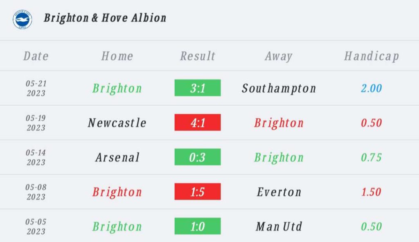The width and height of the screenshot is (419, 242).
Task: Select the 05-14 2023 match date
Action: click(36, 157)
